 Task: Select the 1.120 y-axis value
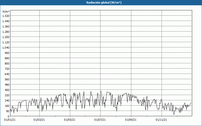pos(6,42)
